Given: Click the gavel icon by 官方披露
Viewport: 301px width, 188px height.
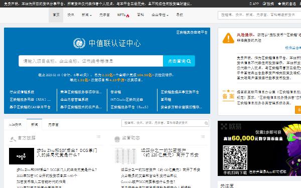Looking at the screenshot, I should (x=13, y=139).
